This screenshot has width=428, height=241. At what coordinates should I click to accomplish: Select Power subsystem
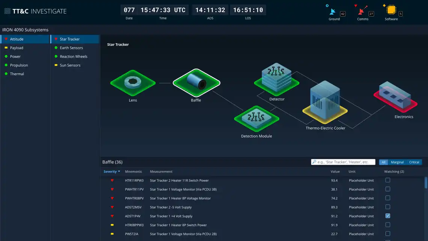25,56
